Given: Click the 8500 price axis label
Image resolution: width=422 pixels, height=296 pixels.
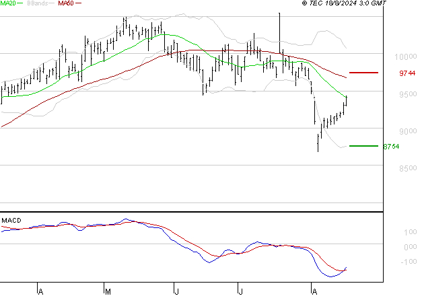Looking at the screenshot, I should (x=408, y=168).
